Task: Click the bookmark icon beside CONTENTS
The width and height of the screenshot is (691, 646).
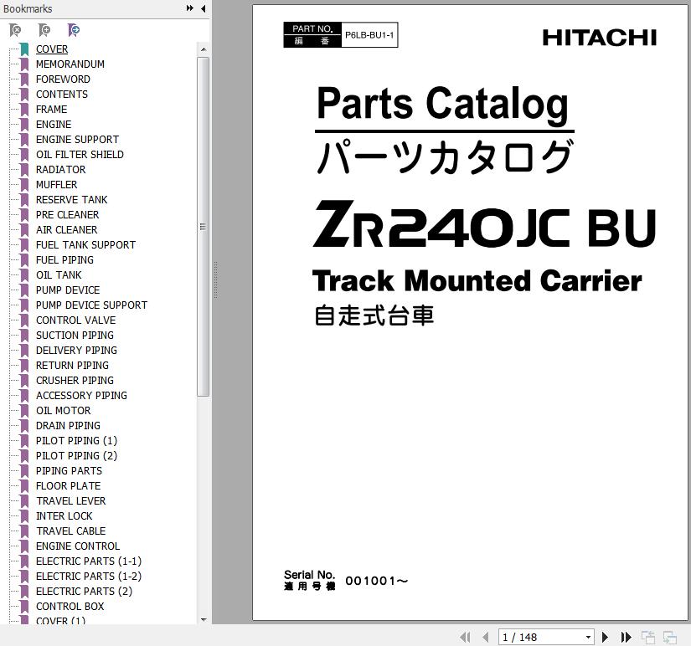Action: (24, 95)
